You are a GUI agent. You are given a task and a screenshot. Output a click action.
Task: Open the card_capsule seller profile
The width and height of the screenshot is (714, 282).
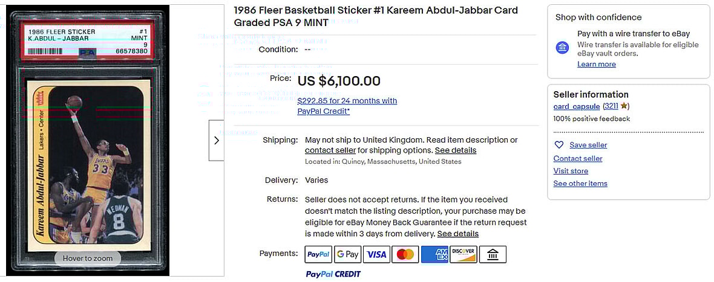pyautogui.click(x=576, y=106)
